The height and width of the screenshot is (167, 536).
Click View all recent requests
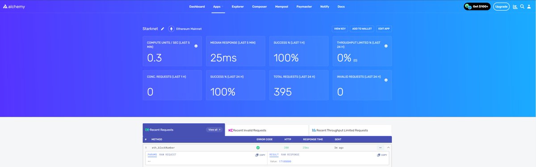click(x=214, y=130)
